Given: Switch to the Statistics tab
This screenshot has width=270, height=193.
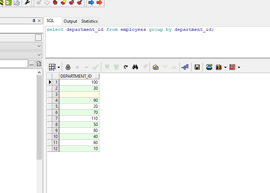Looking at the screenshot, I should [x=90, y=21].
